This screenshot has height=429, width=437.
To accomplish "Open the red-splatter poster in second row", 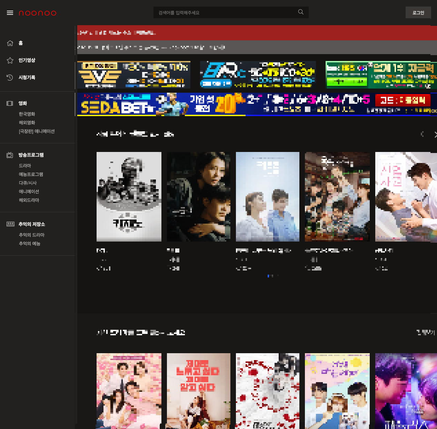I will pos(268,391).
